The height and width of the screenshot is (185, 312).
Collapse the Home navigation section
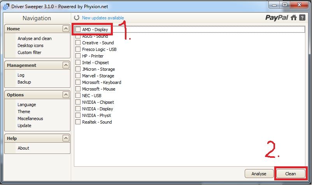pos(66,29)
